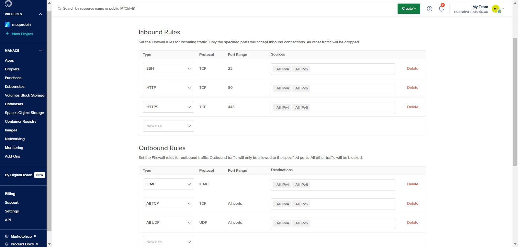Open Billing in the sidebar

tap(10, 194)
